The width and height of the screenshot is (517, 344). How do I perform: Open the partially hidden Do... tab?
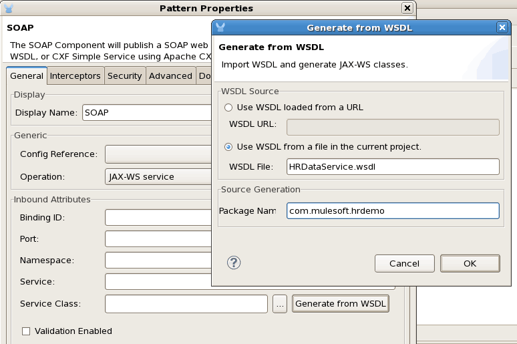pyautogui.click(x=204, y=76)
